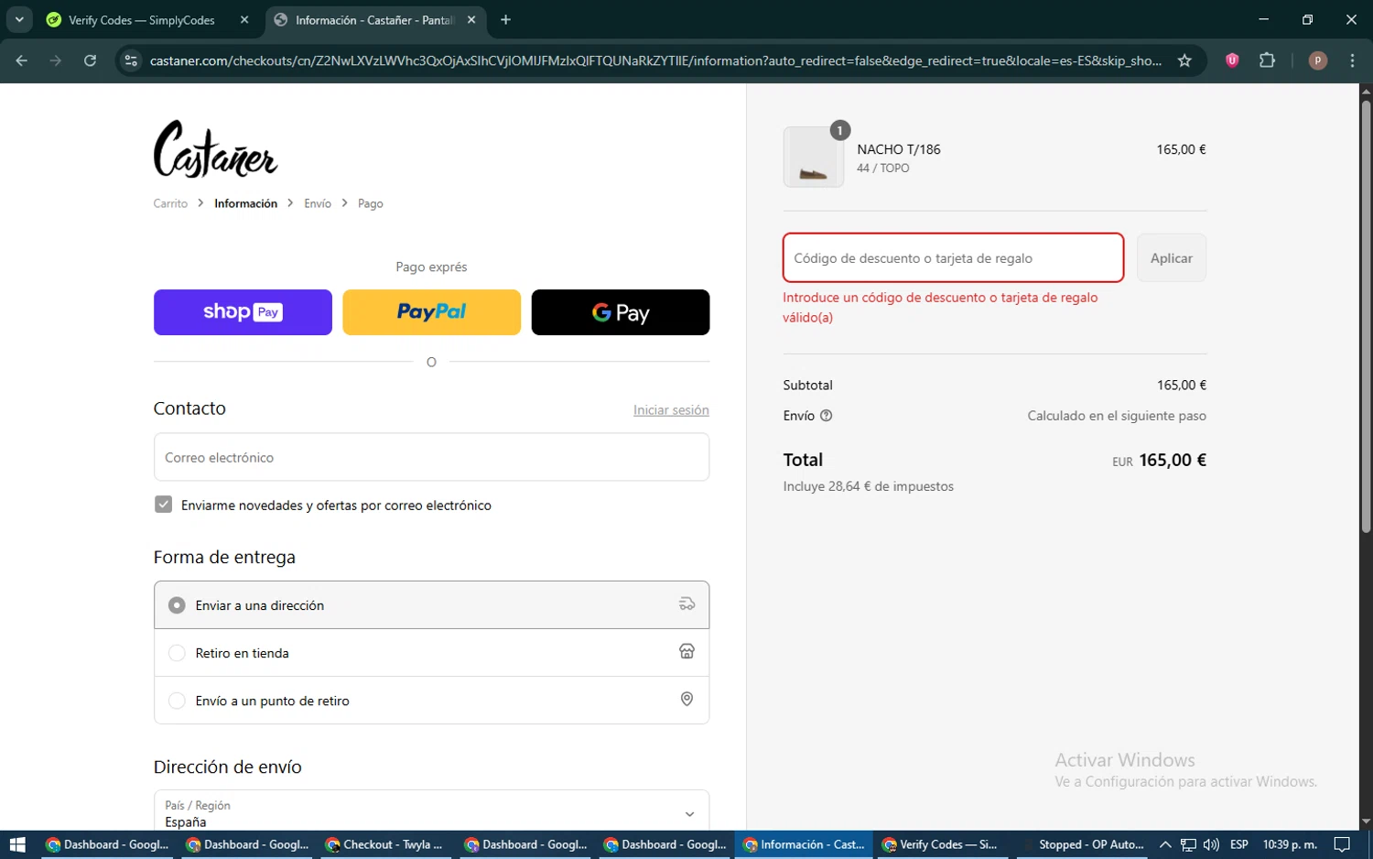The height and width of the screenshot is (859, 1373).
Task: Click the delivery truck icon
Action: coord(686,604)
